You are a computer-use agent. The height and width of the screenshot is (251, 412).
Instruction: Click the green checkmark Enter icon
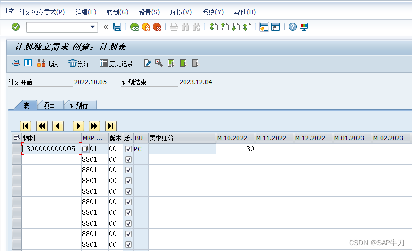[x=16, y=27]
